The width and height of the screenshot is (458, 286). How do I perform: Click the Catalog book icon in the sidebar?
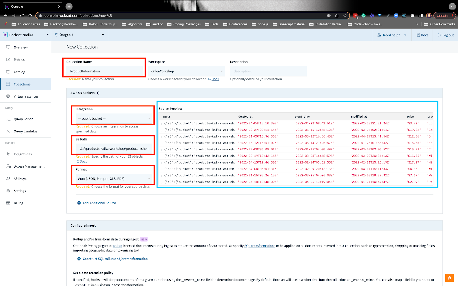coord(8,72)
